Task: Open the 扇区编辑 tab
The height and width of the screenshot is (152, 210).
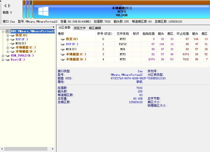Action: point(94,28)
